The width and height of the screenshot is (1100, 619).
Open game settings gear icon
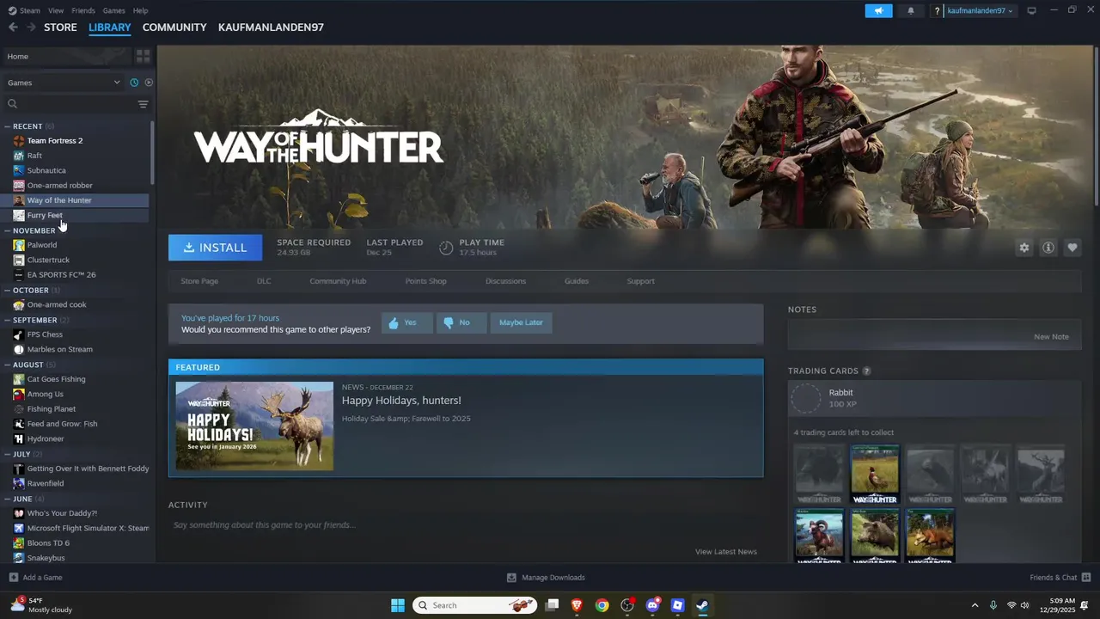pyautogui.click(x=1024, y=248)
